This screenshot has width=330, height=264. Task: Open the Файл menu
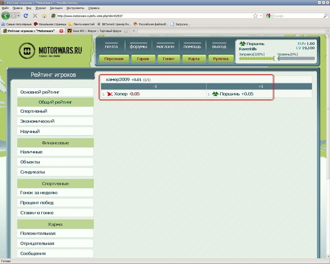tap(5, 8)
